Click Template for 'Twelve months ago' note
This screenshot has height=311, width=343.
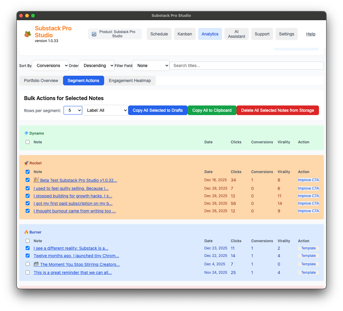coord(308,256)
